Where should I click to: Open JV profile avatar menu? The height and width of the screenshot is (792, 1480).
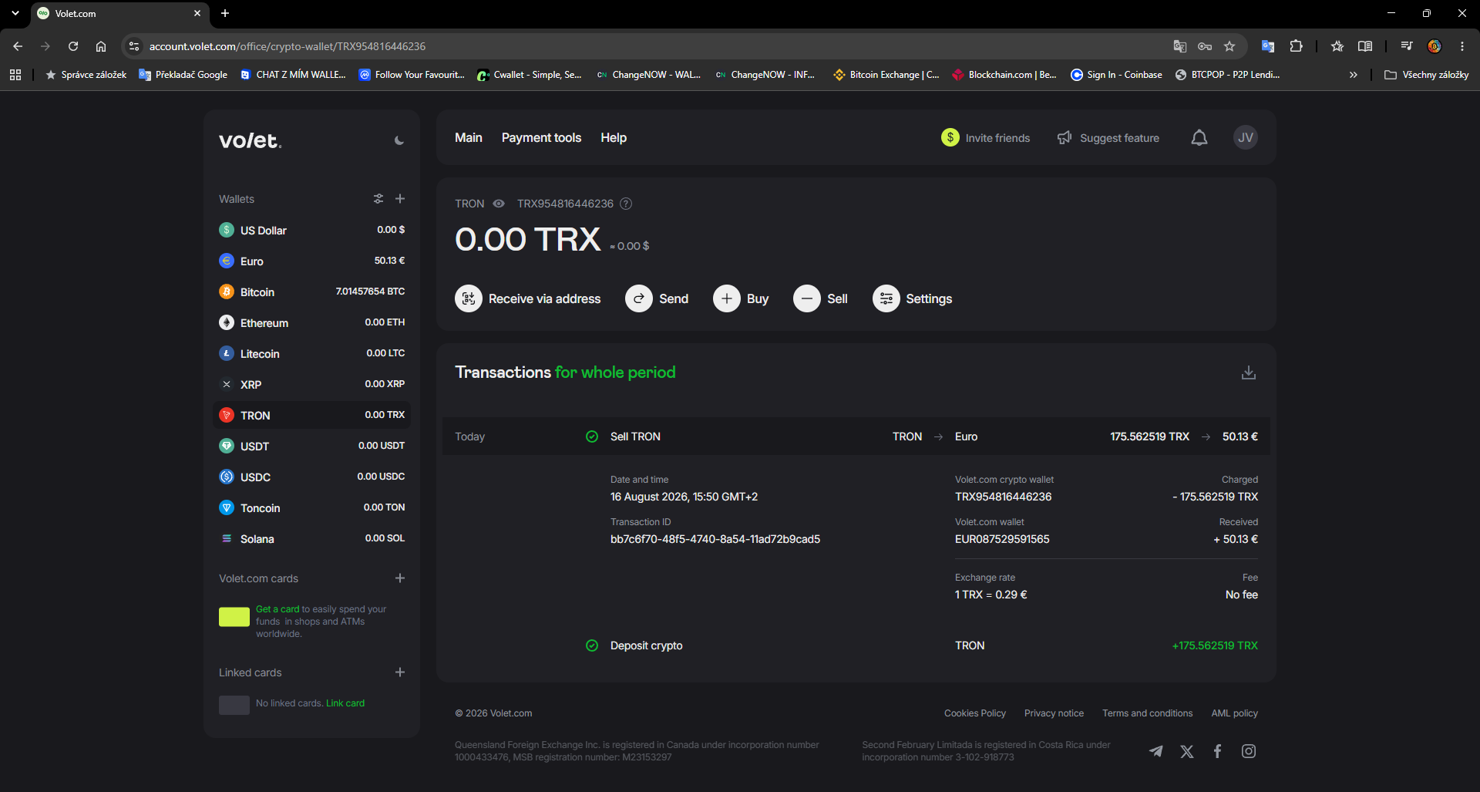[x=1246, y=137]
